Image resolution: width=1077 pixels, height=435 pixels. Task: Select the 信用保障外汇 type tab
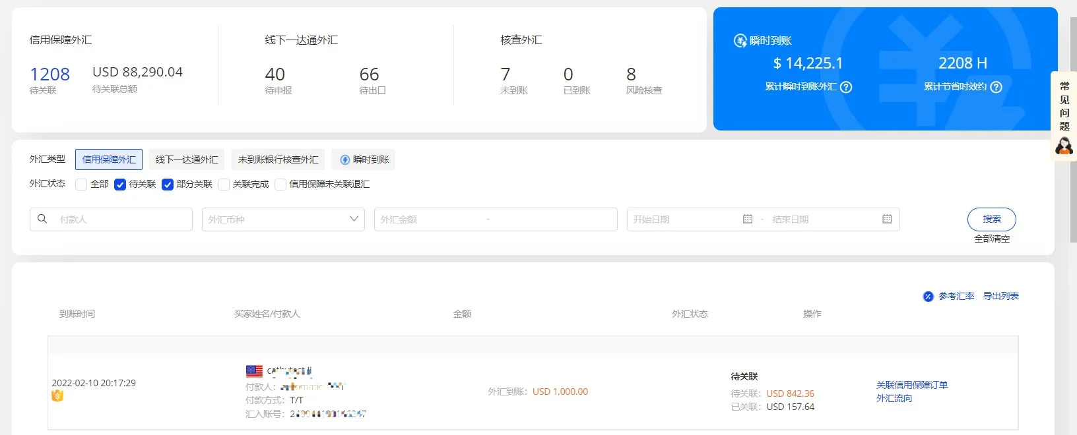click(109, 159)
